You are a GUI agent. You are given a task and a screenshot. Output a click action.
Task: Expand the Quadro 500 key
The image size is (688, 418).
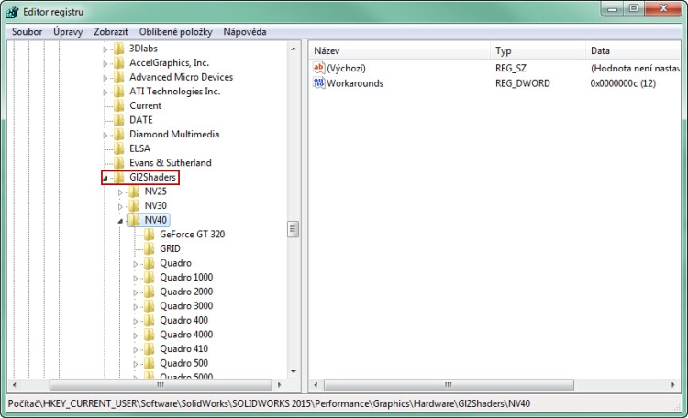click(136, 364)
